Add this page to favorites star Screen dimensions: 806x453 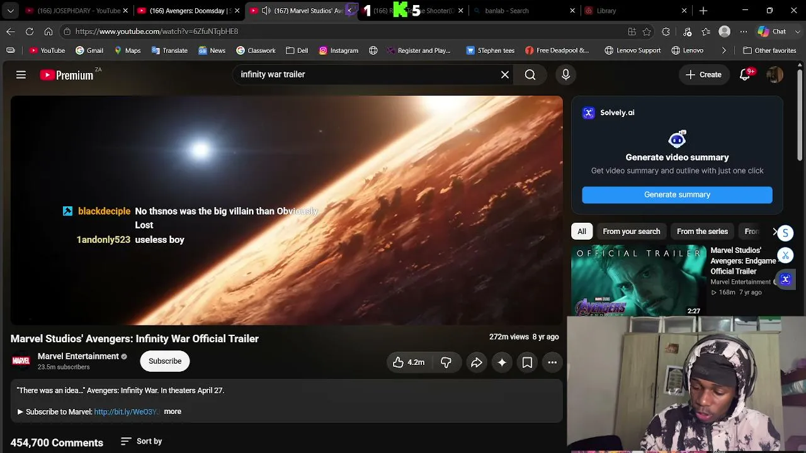pos(647,31)
